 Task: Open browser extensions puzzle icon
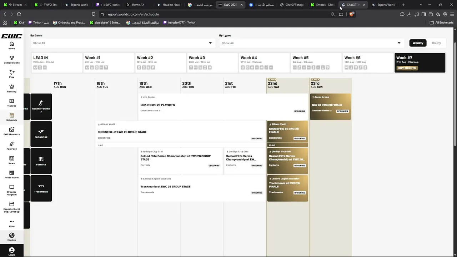402,14
